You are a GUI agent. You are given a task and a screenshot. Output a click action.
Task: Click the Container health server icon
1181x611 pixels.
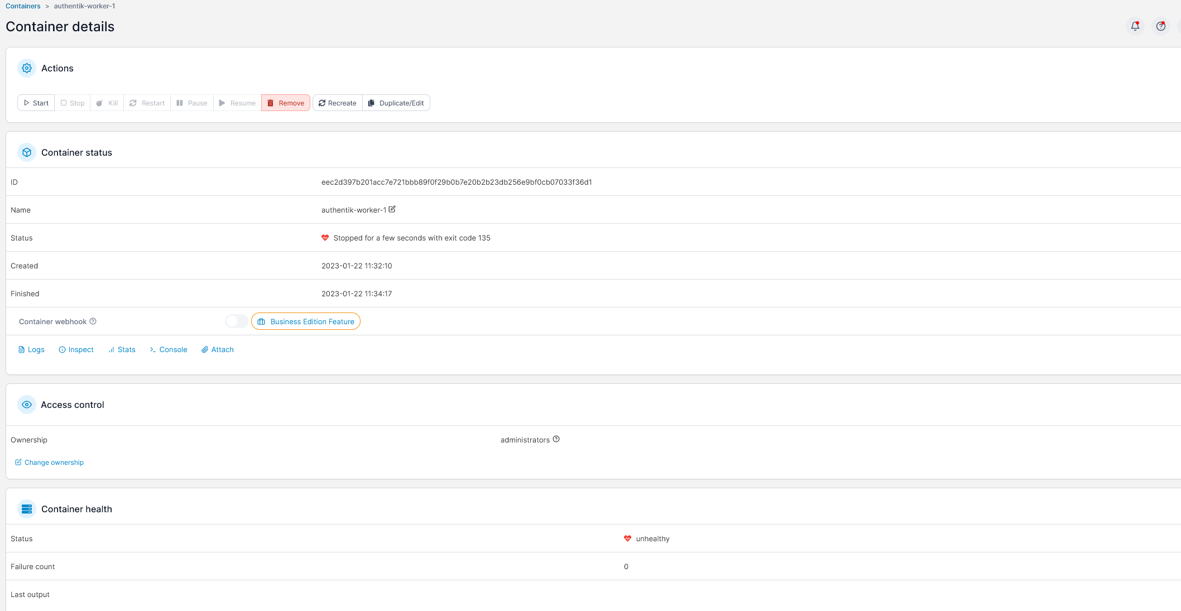click(27, 509)
